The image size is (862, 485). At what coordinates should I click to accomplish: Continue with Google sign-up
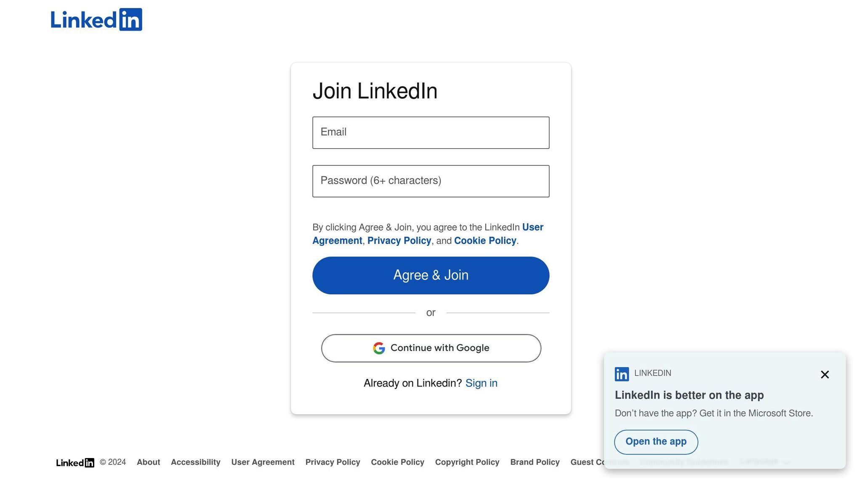[x=431, y=348]
